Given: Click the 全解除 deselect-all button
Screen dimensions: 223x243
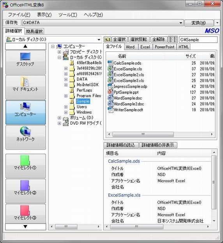Looking at the screenshot, I should click(159, 39).
